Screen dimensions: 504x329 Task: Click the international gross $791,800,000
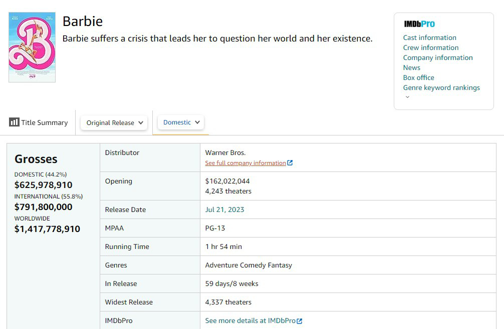click(44, 207)
